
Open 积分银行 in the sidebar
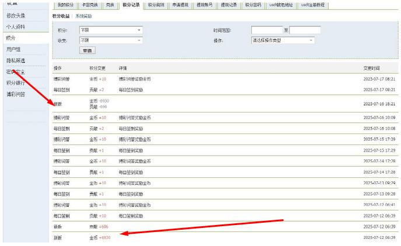pyautogui.click(x=16, y=83)
